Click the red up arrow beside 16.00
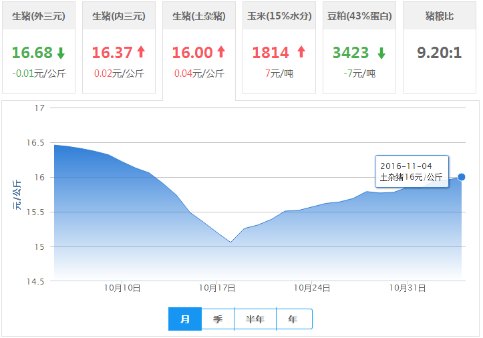This screenshot has height=338, width=483. pyautogui.click(x=221, y=53)
